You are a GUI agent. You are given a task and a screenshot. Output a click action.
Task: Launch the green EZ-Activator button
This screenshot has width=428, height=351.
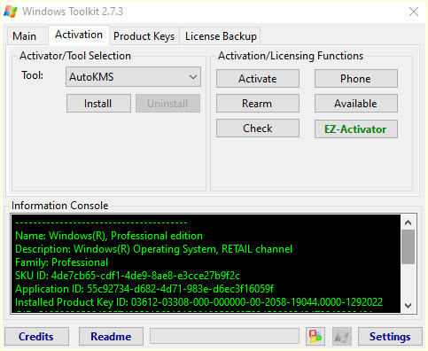pyautogui.click(x=356, y=129)
